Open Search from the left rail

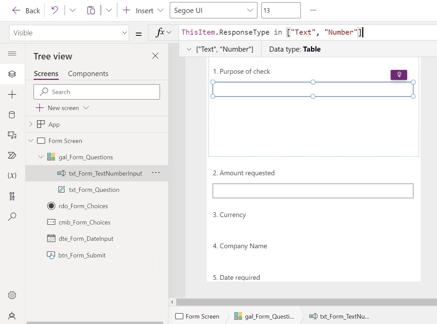(12, 216)
